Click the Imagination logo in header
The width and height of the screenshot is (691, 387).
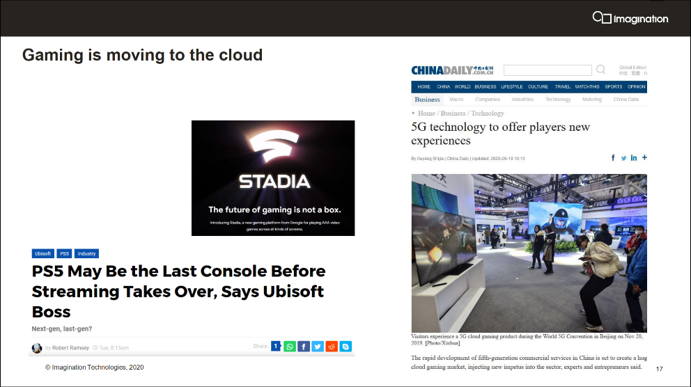(630, 18)
